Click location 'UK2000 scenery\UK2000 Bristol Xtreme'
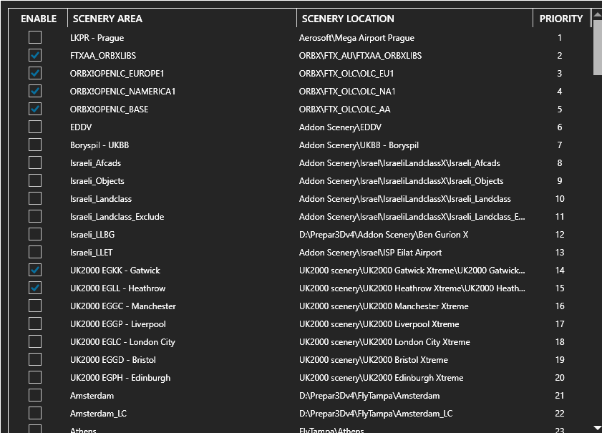Screen dimensions: 602x433 (374, 360)
